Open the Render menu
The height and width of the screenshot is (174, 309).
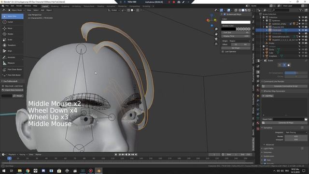(x=19, y=6)
